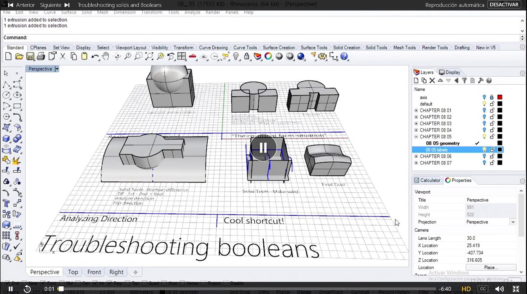Click the four-viewport layout icon
Screen dimensions: 527x294
click(182, 56)
